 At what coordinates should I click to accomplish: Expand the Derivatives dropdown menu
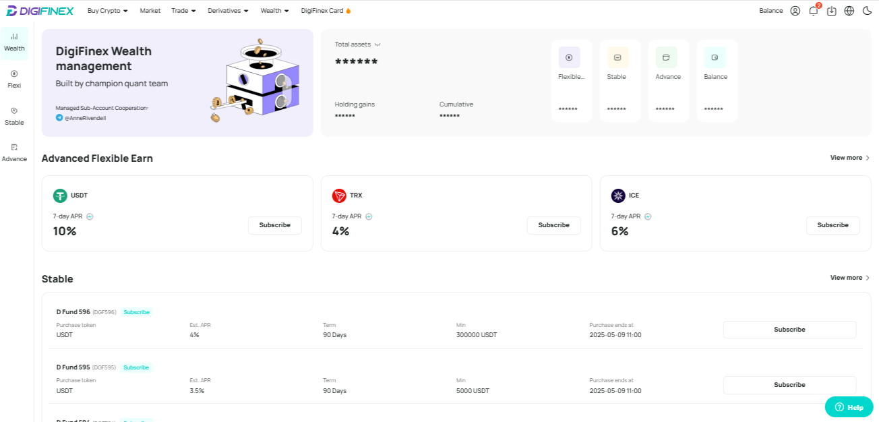click(228, 11)
